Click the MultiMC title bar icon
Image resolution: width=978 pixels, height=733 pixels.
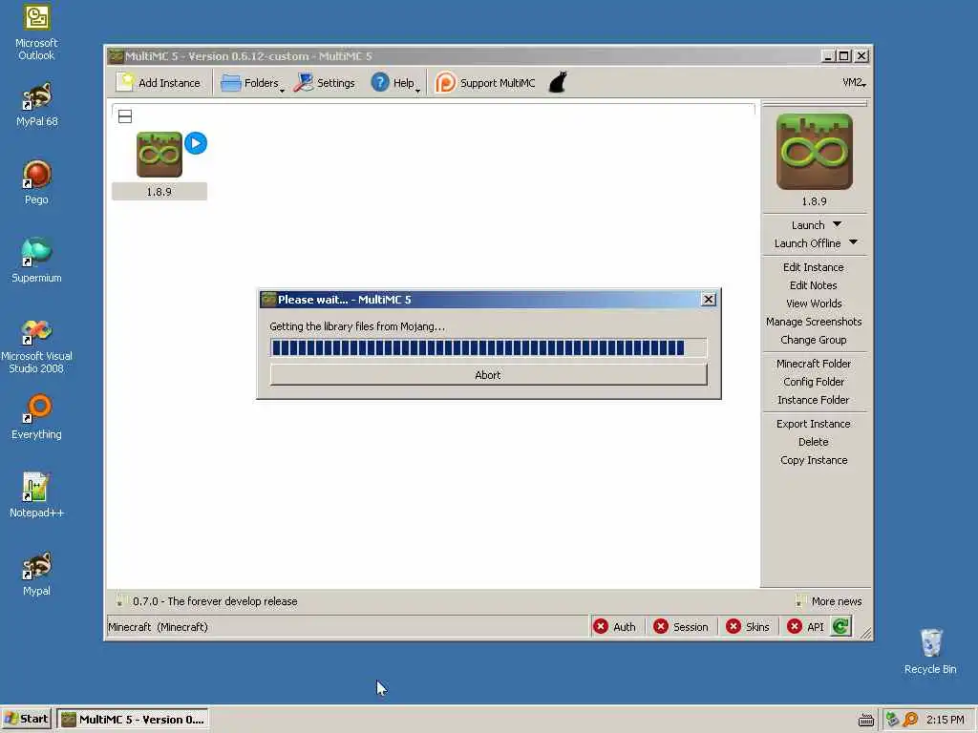click(x=116, y=56)
